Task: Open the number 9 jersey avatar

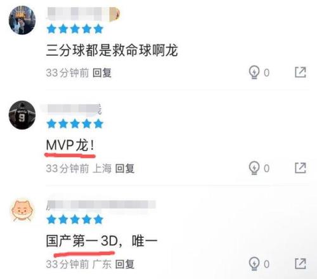Action: (22, 115)
